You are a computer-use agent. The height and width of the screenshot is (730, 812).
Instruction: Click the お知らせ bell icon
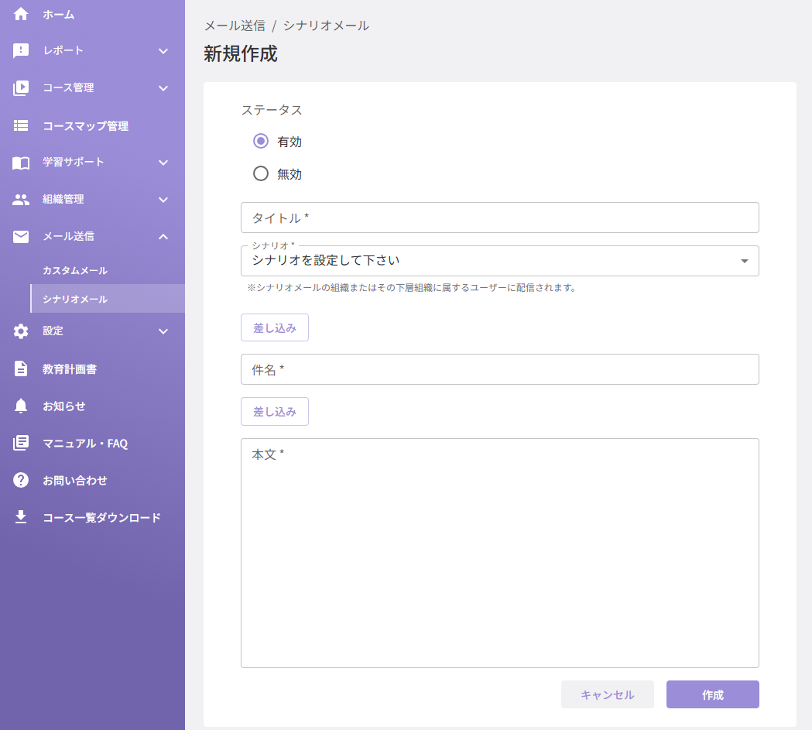click(x=21, y=406)
